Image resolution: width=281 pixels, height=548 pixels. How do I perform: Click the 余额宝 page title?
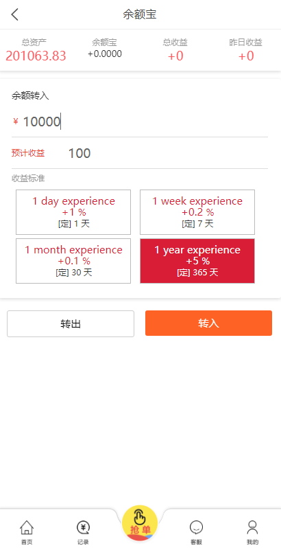coord(140,14)
